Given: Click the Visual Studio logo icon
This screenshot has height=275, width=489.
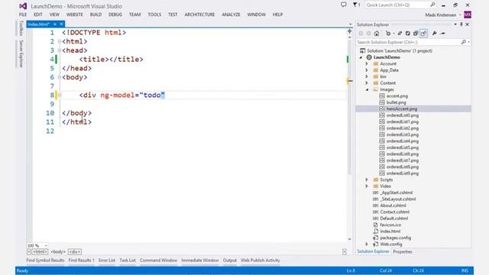Looking at the screenshot, I should (x=23, y=6).
